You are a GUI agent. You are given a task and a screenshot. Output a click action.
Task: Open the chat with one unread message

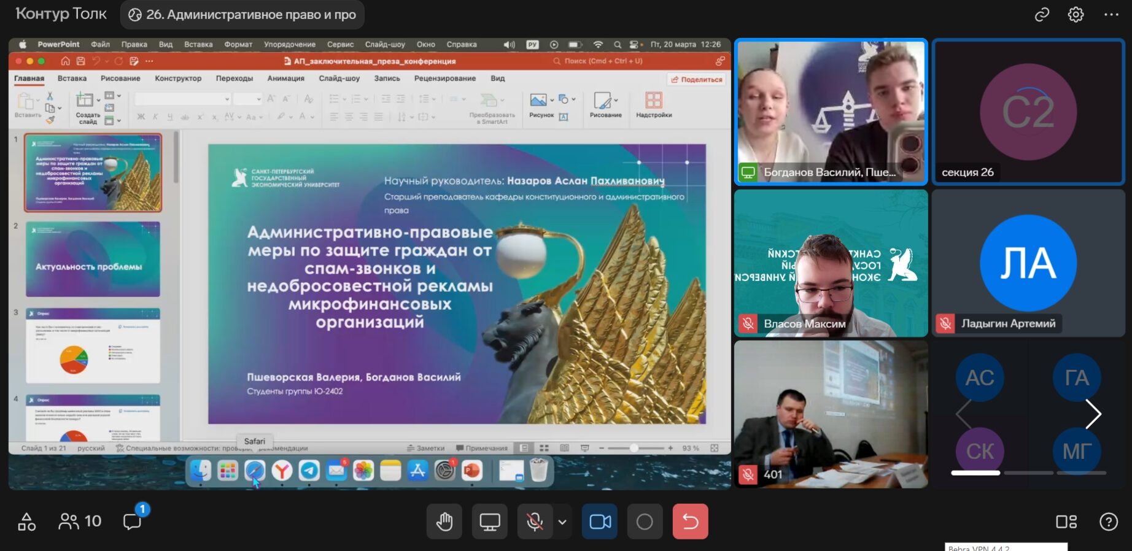point(132,522)
